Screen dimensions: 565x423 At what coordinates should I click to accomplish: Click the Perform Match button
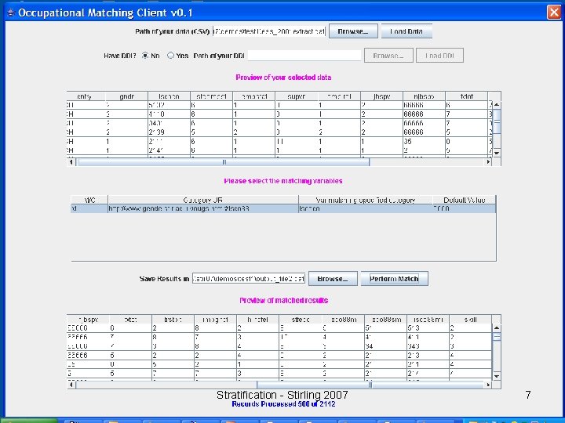[394, 279]
